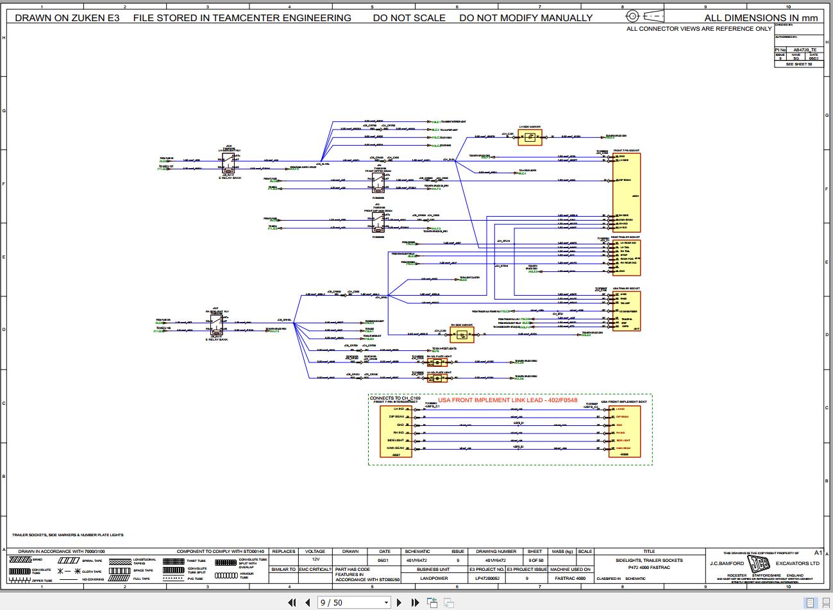Select the two-page layout icon in the corner
The width and height of the screenshot is (833, 610).
coord(826,602)
